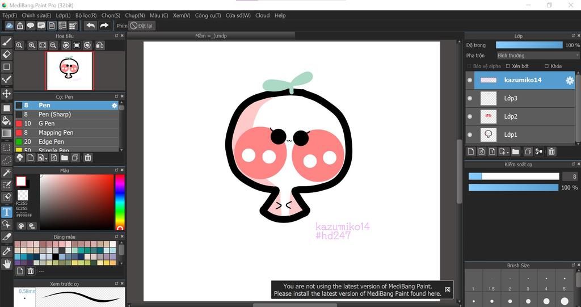
Task: Select the Move tool
Action: coord(7,93)
